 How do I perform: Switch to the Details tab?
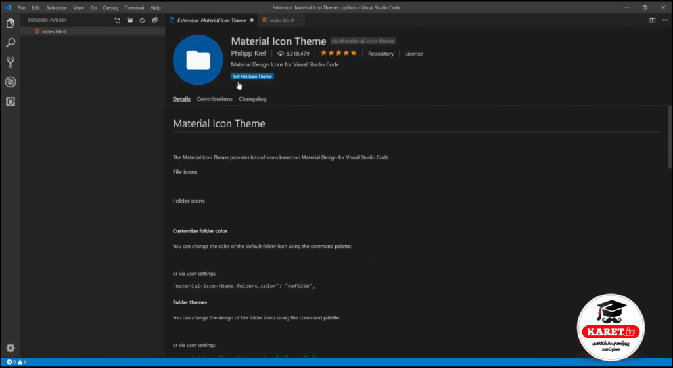[x=181, y=99]
